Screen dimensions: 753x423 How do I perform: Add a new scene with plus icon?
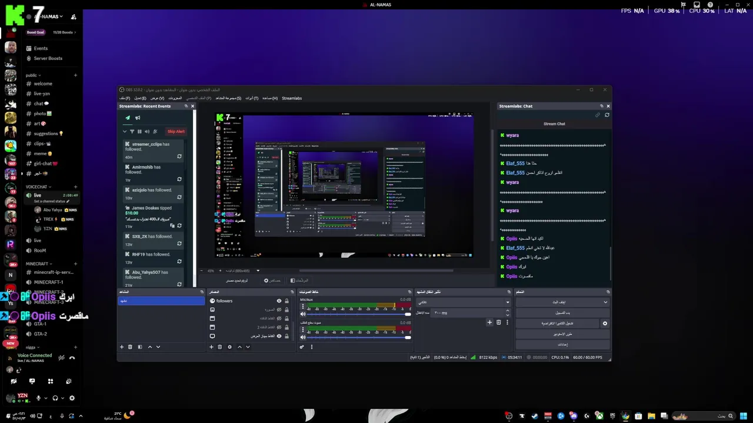coord(122,347)
